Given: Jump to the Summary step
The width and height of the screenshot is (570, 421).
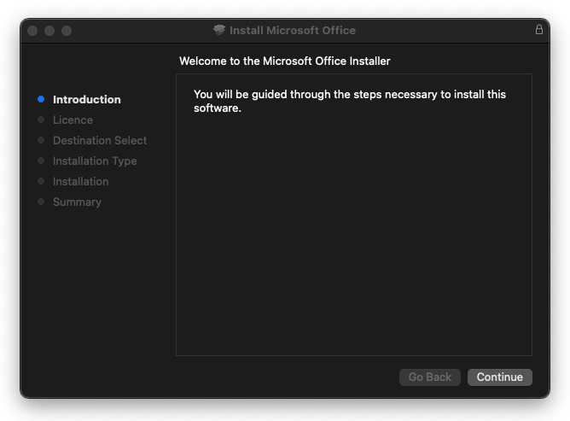Looking at the screenshot, I should [77, 202].
